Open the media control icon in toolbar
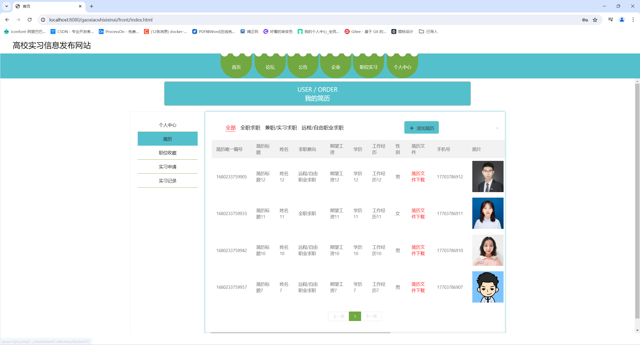 click(611, 20)
